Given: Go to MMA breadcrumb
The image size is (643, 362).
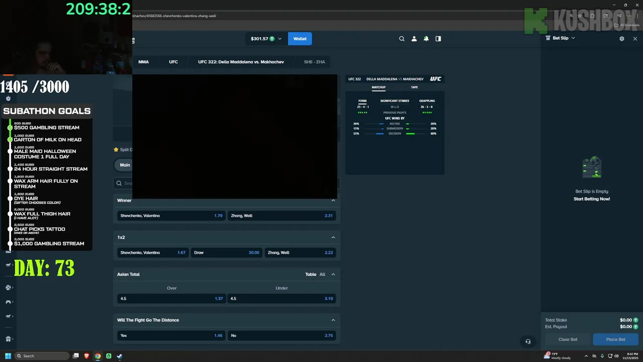Looking at the screenshot, I should coord(144,62).
